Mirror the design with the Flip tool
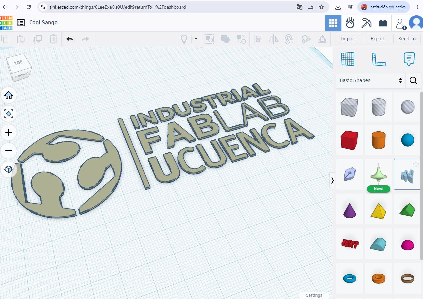Viewport: 423px width, 299px height. click(x=273, y=39)
